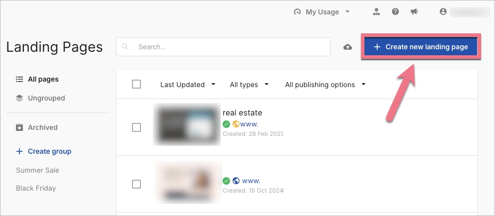The width and height of the screenshot is (495, 216).
Task: Click the user account avatar icon
Action: pos(443,11)
